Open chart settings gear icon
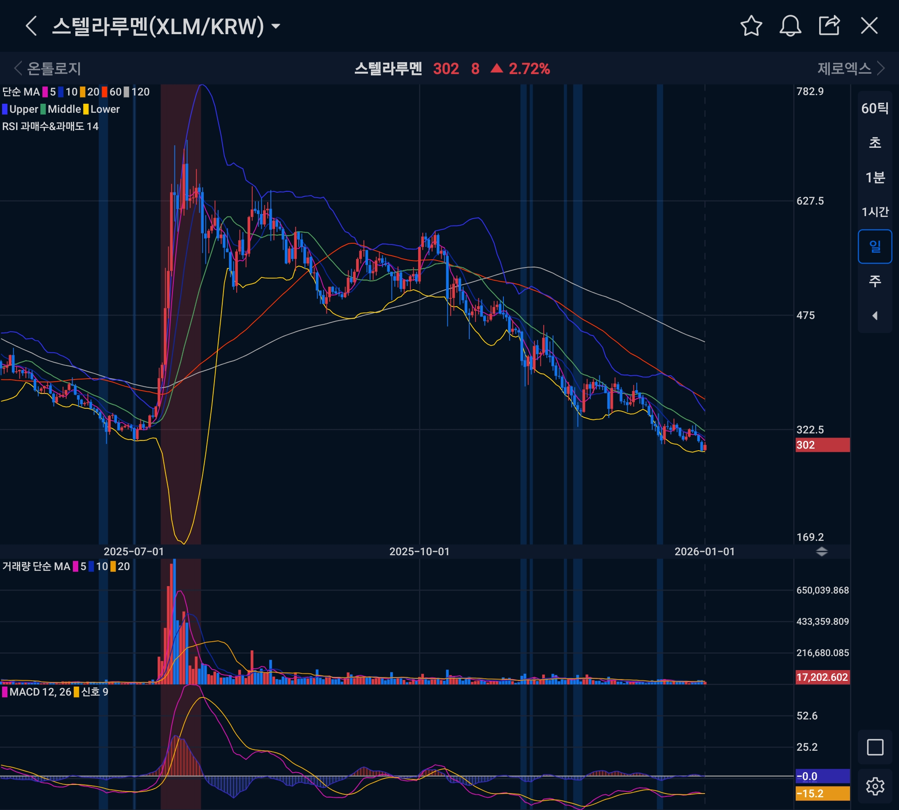899x810 pixels. pos(875,786)
